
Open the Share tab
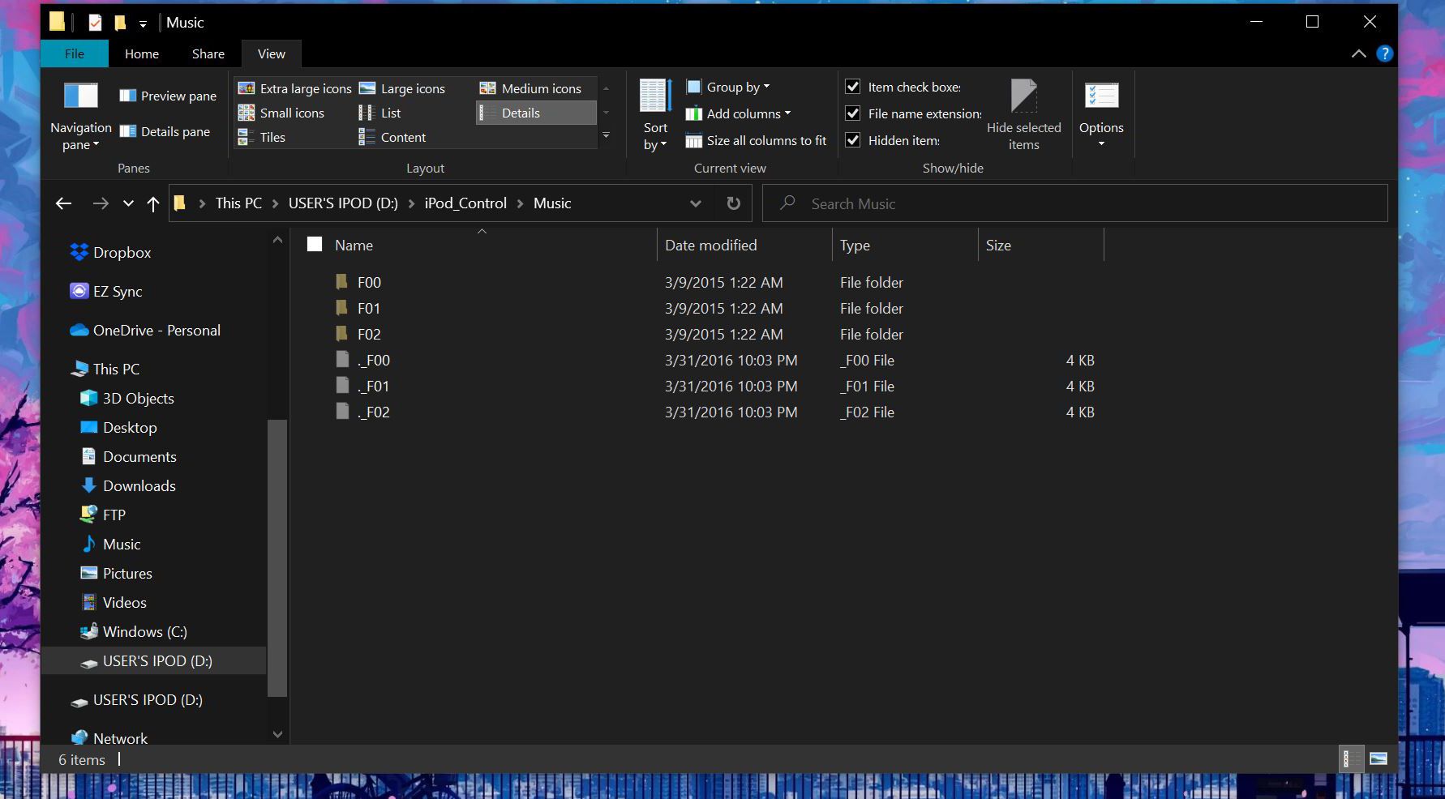[x=207, y=53]
